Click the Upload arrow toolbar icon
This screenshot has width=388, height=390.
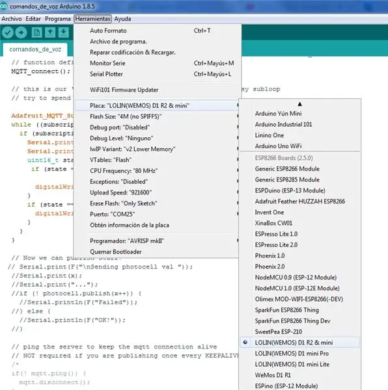(21, 32)
